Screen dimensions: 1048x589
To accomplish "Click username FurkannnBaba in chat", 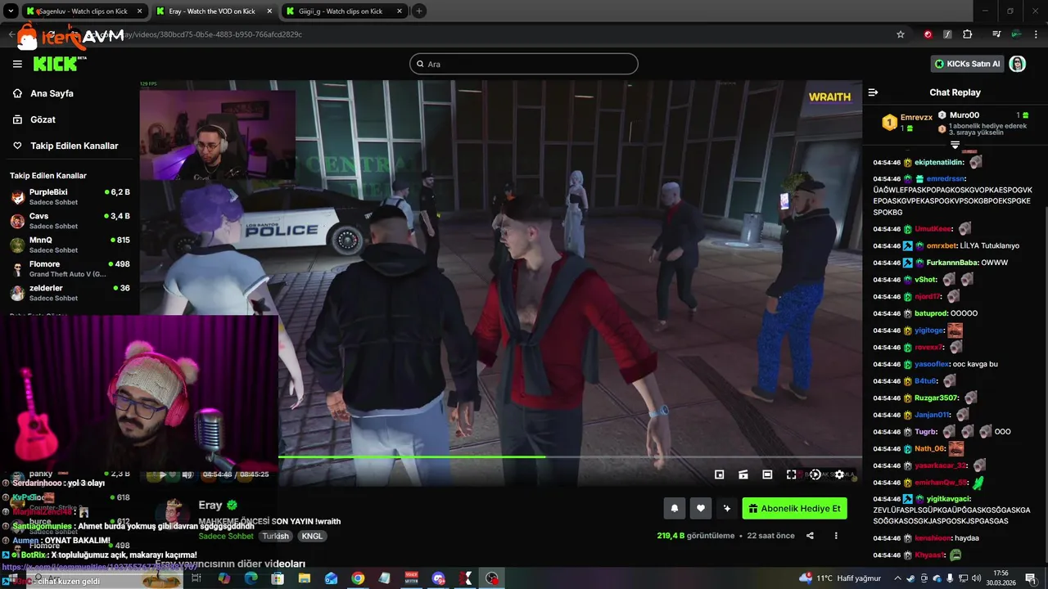I will 952,263.
